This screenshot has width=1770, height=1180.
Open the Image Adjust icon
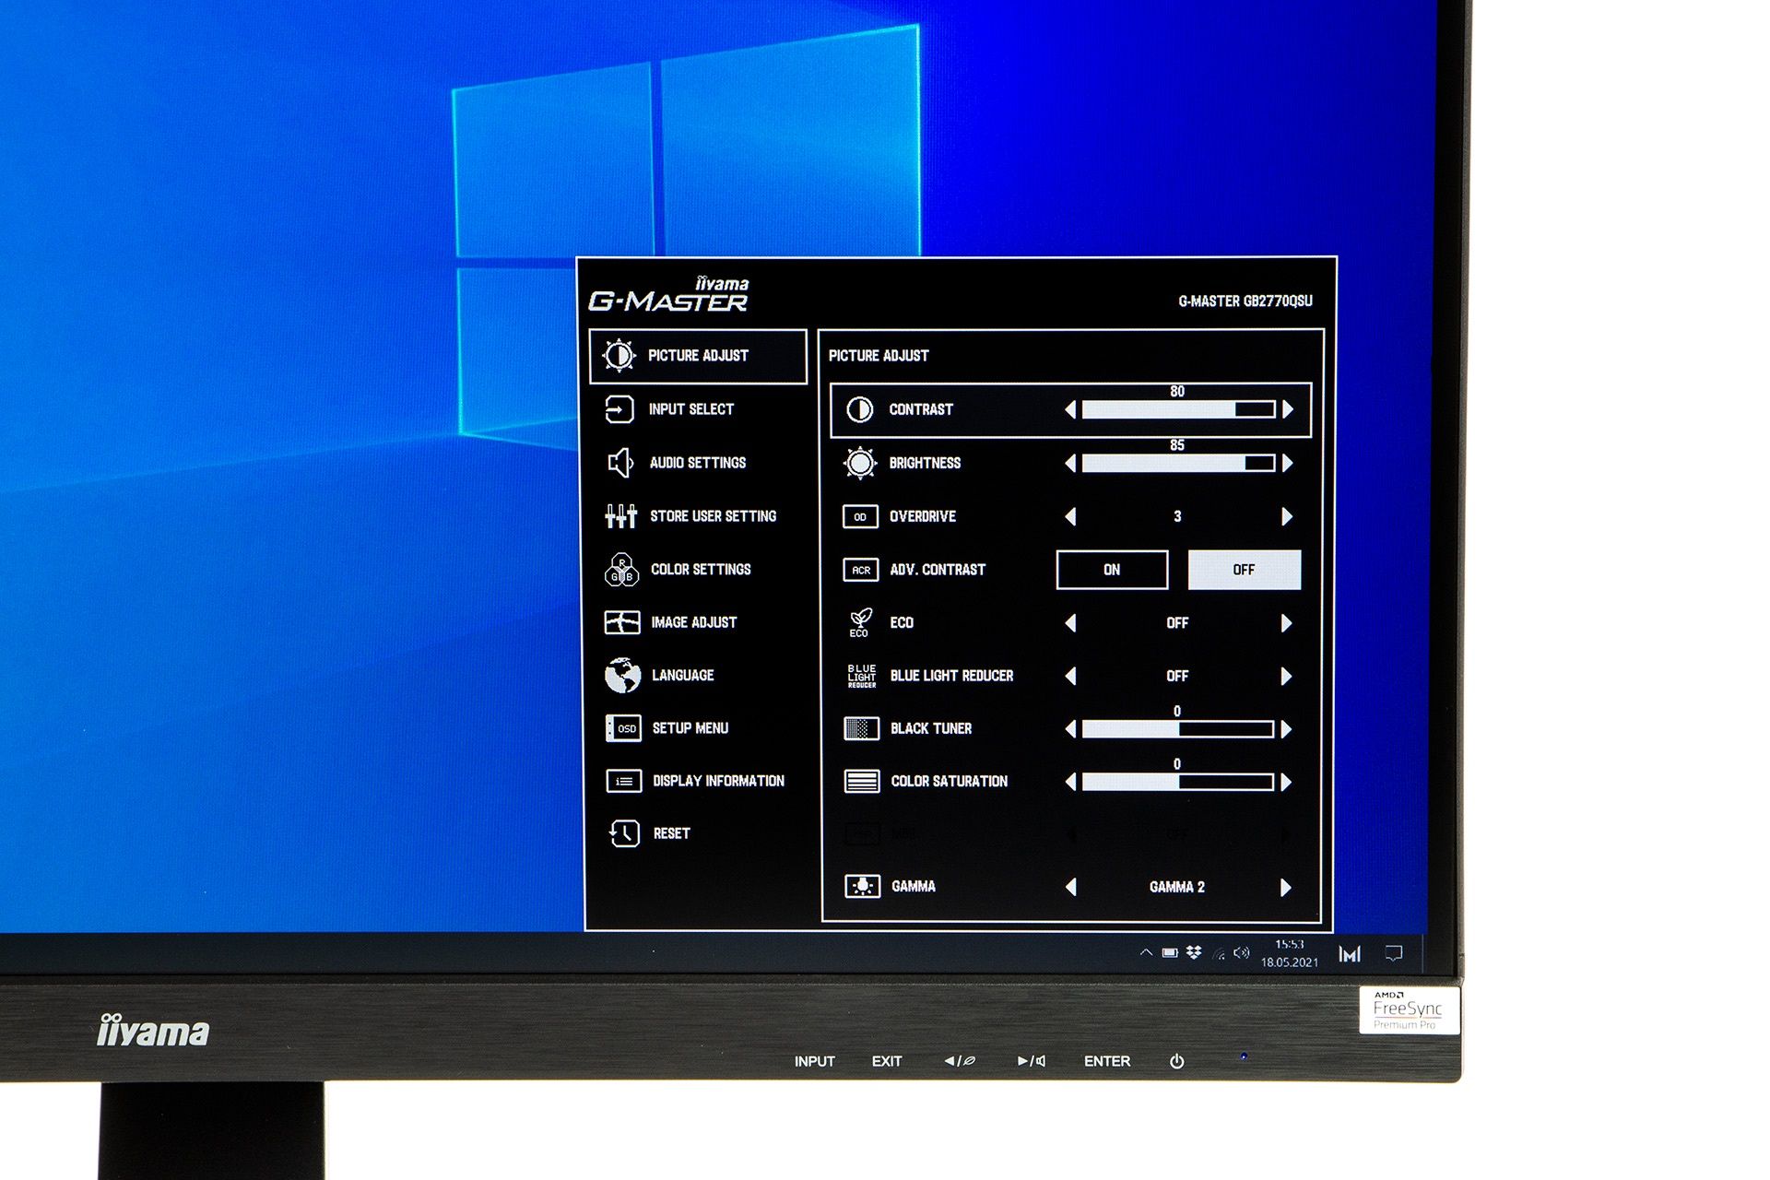622,622
